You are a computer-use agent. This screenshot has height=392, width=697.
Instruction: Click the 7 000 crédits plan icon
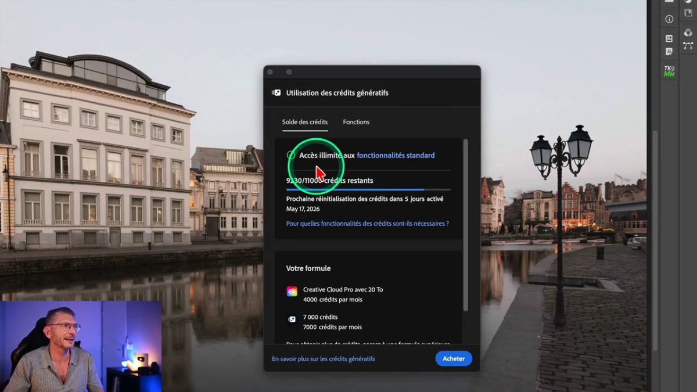click(x=292, y=319)
